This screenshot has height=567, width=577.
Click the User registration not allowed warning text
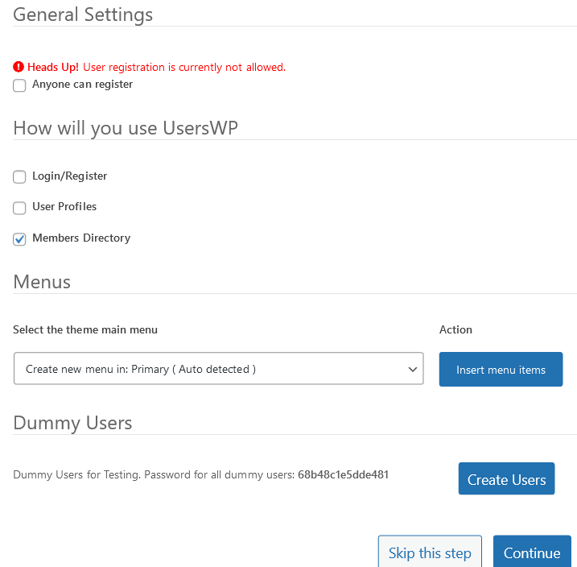tap(184, 68)
